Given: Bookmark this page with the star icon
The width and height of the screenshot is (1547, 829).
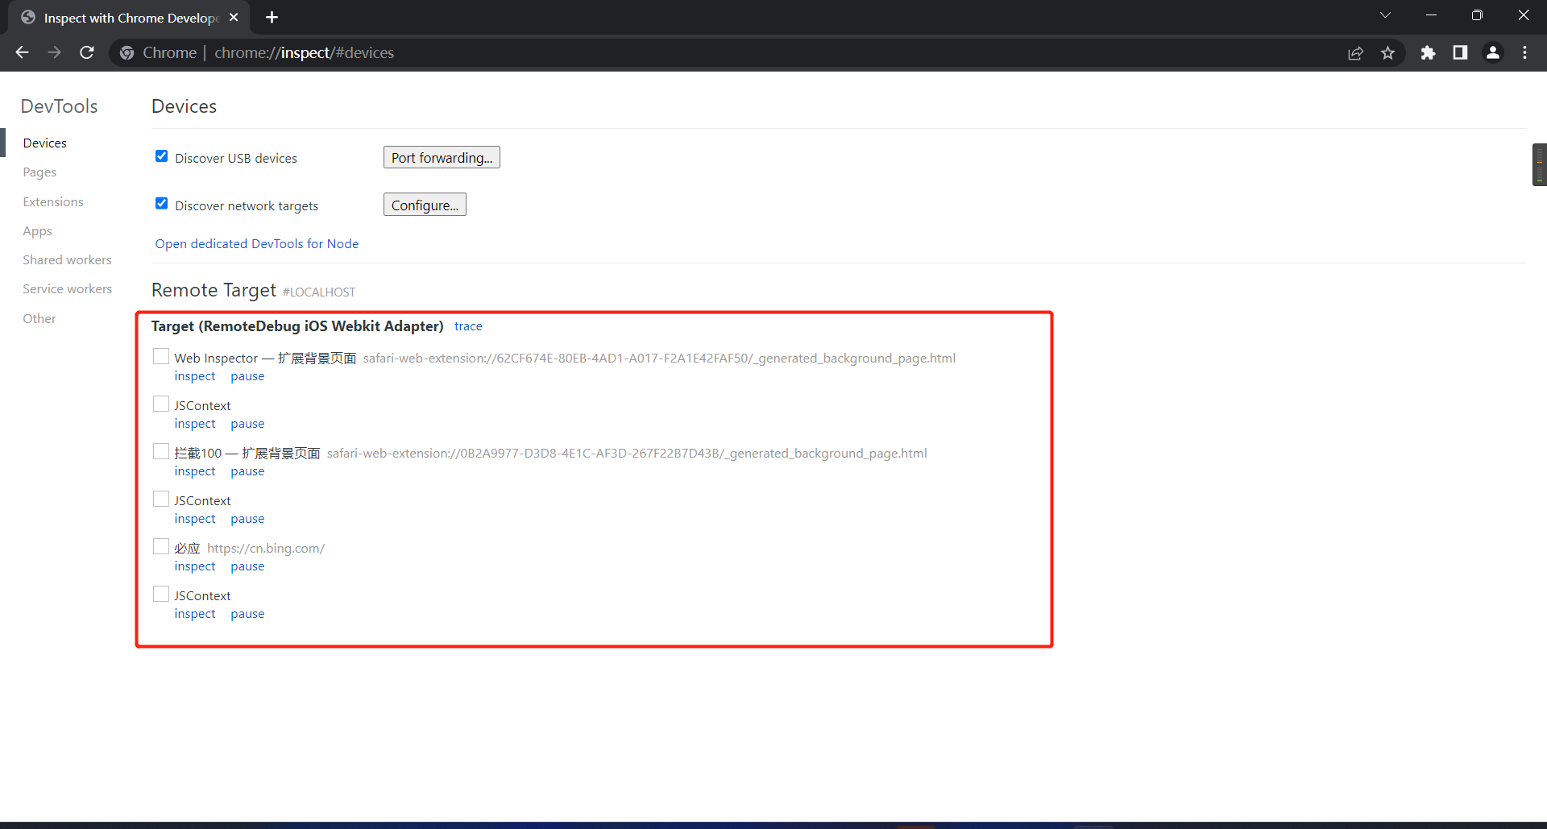Looking at the screenshot, I should click(1387, 52).
